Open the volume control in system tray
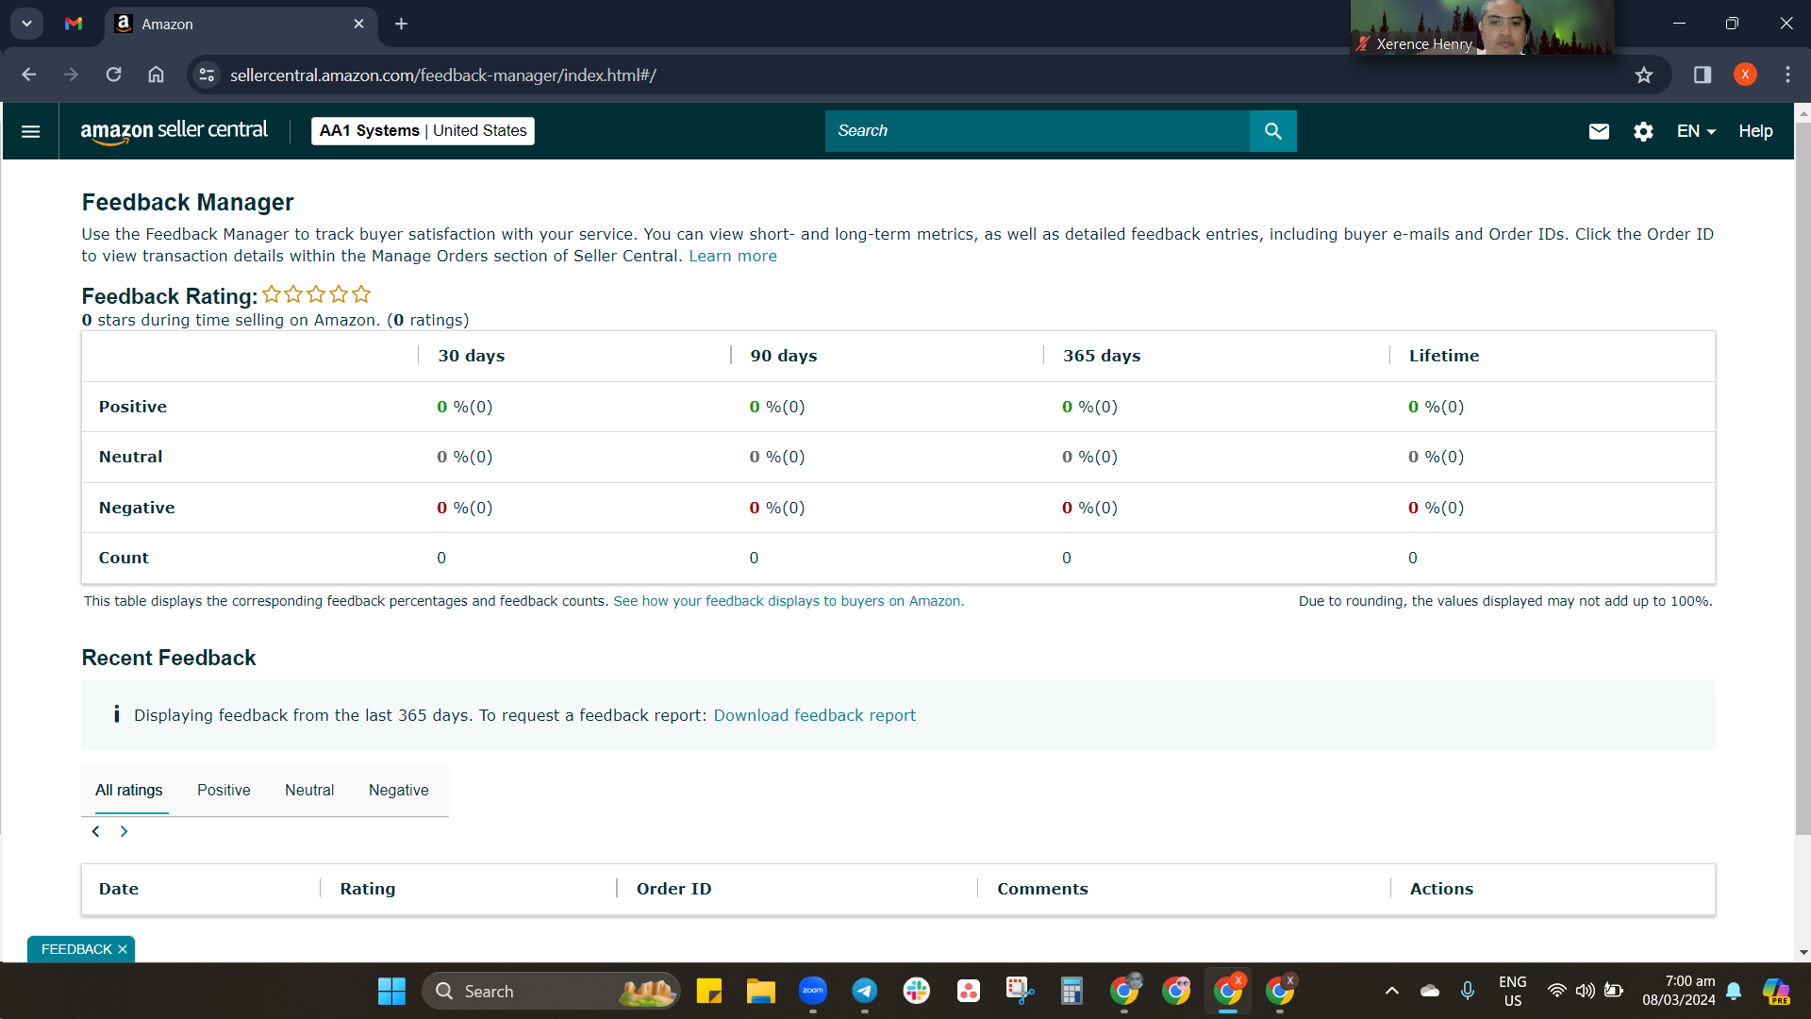Screen dimensions: 1811x1019 (x=1585, y=991)
